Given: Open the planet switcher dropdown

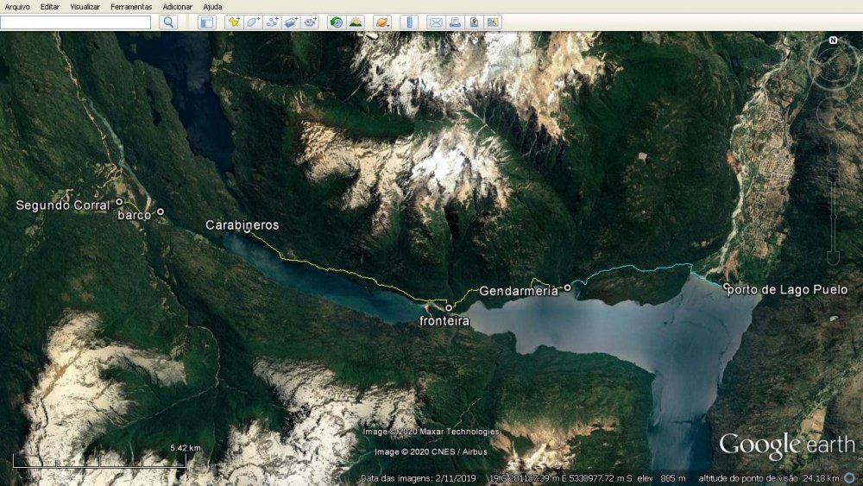Looking at the screenshot, I should pos(382,22).
